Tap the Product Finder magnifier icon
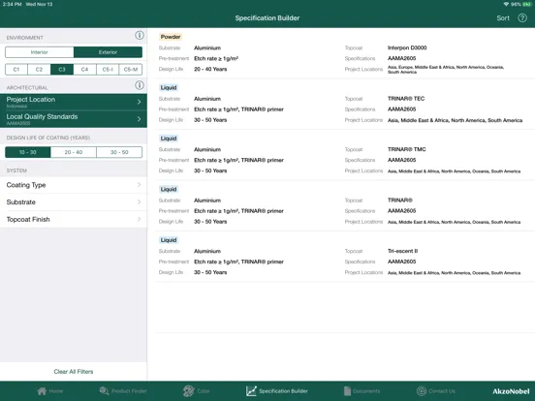Viewport: 535px width, 401px height. 104,390
